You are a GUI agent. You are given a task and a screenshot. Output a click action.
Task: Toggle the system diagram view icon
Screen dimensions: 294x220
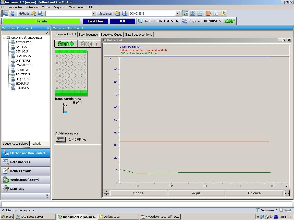[x=193, y=13]
